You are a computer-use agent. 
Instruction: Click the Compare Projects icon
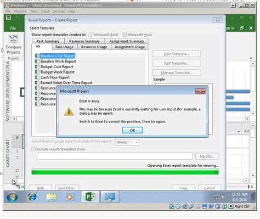click(13, 38)
